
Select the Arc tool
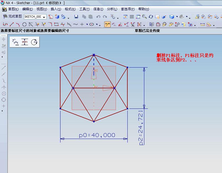point(18,24)
